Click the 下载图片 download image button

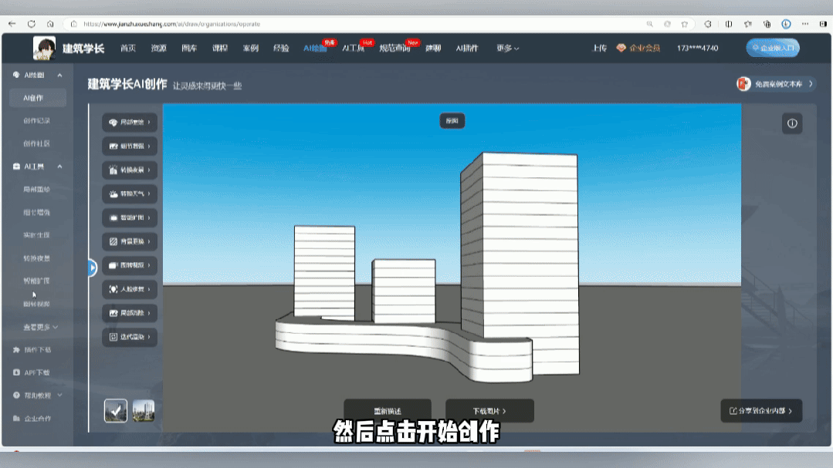point(488,411)
